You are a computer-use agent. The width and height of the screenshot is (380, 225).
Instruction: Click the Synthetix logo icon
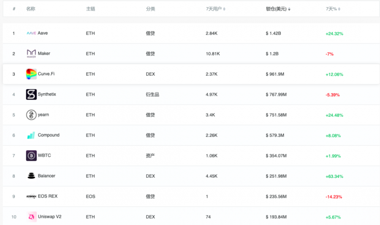pos(31,94)
